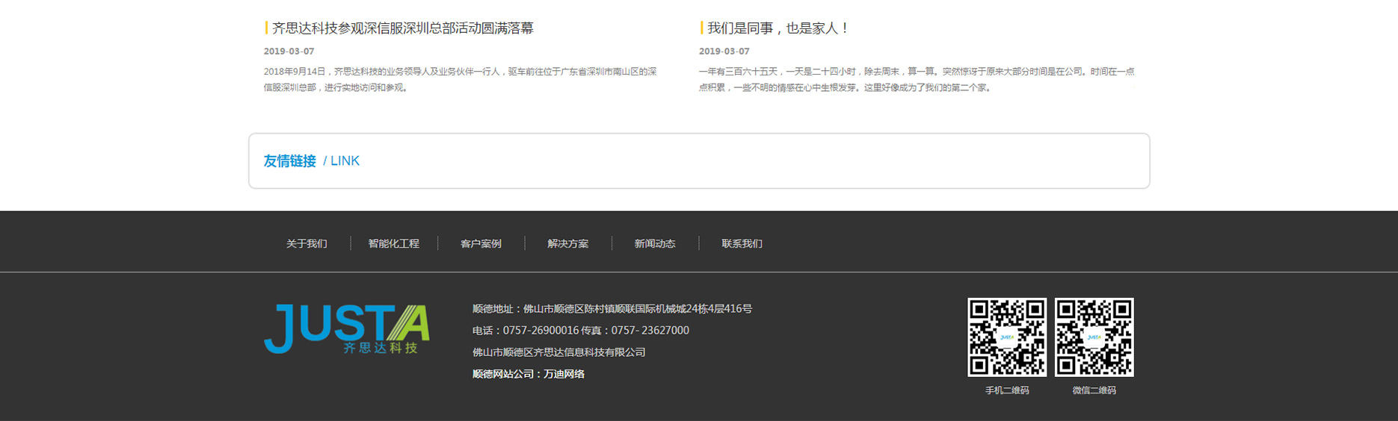Click the 友情链接 / LINK heading

point(312,160)
